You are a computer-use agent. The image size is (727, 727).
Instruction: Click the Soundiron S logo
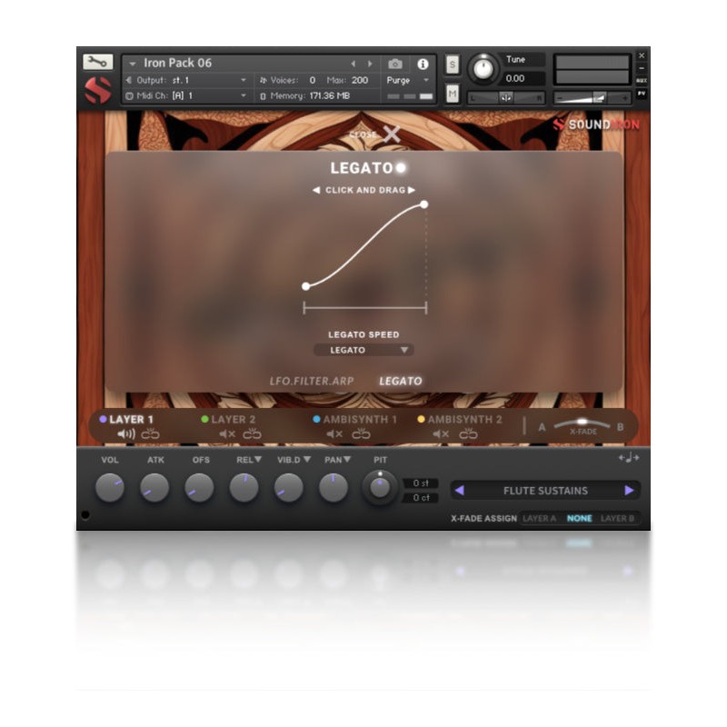pos(98,89)
